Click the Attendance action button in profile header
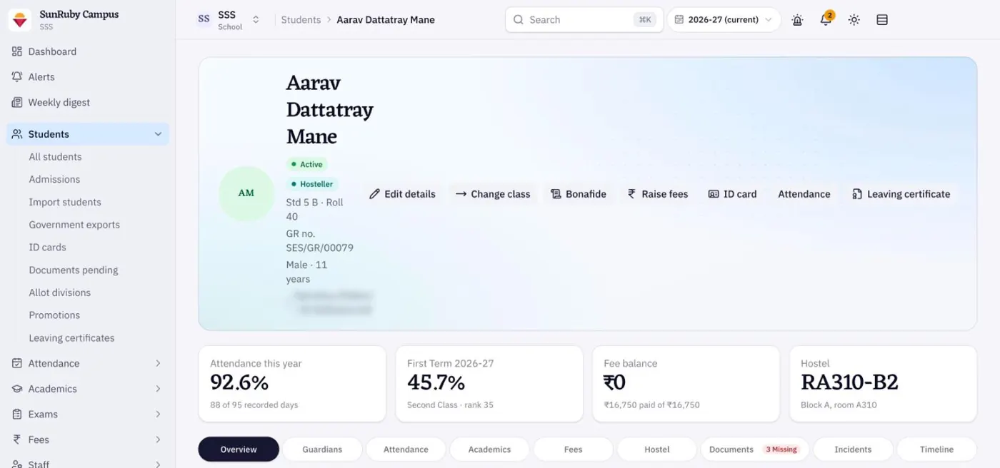Image resolution: width=1000 pixels, height=468 pixels. click(804, 194)
